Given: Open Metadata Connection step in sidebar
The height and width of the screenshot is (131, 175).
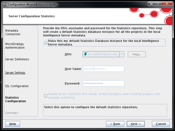Looking at the screenshot, I should click(x=13, y=32).
